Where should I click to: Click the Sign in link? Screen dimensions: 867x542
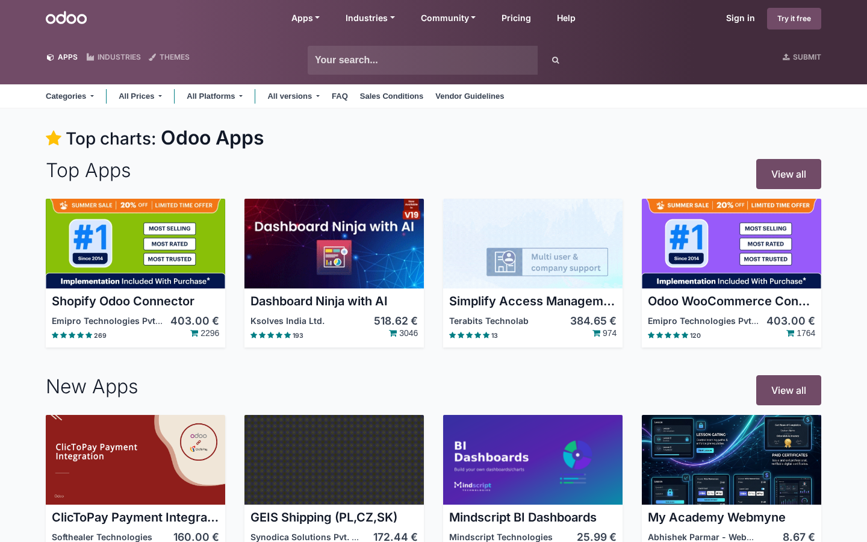(x=740, y=18)
